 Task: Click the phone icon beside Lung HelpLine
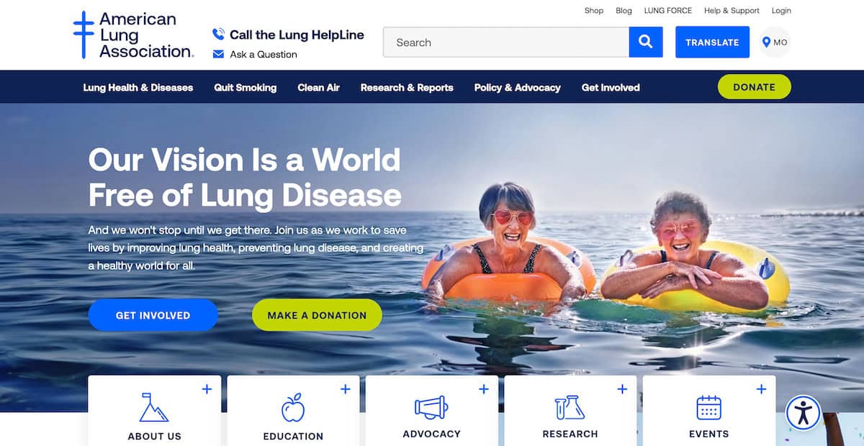click(218, 35)
